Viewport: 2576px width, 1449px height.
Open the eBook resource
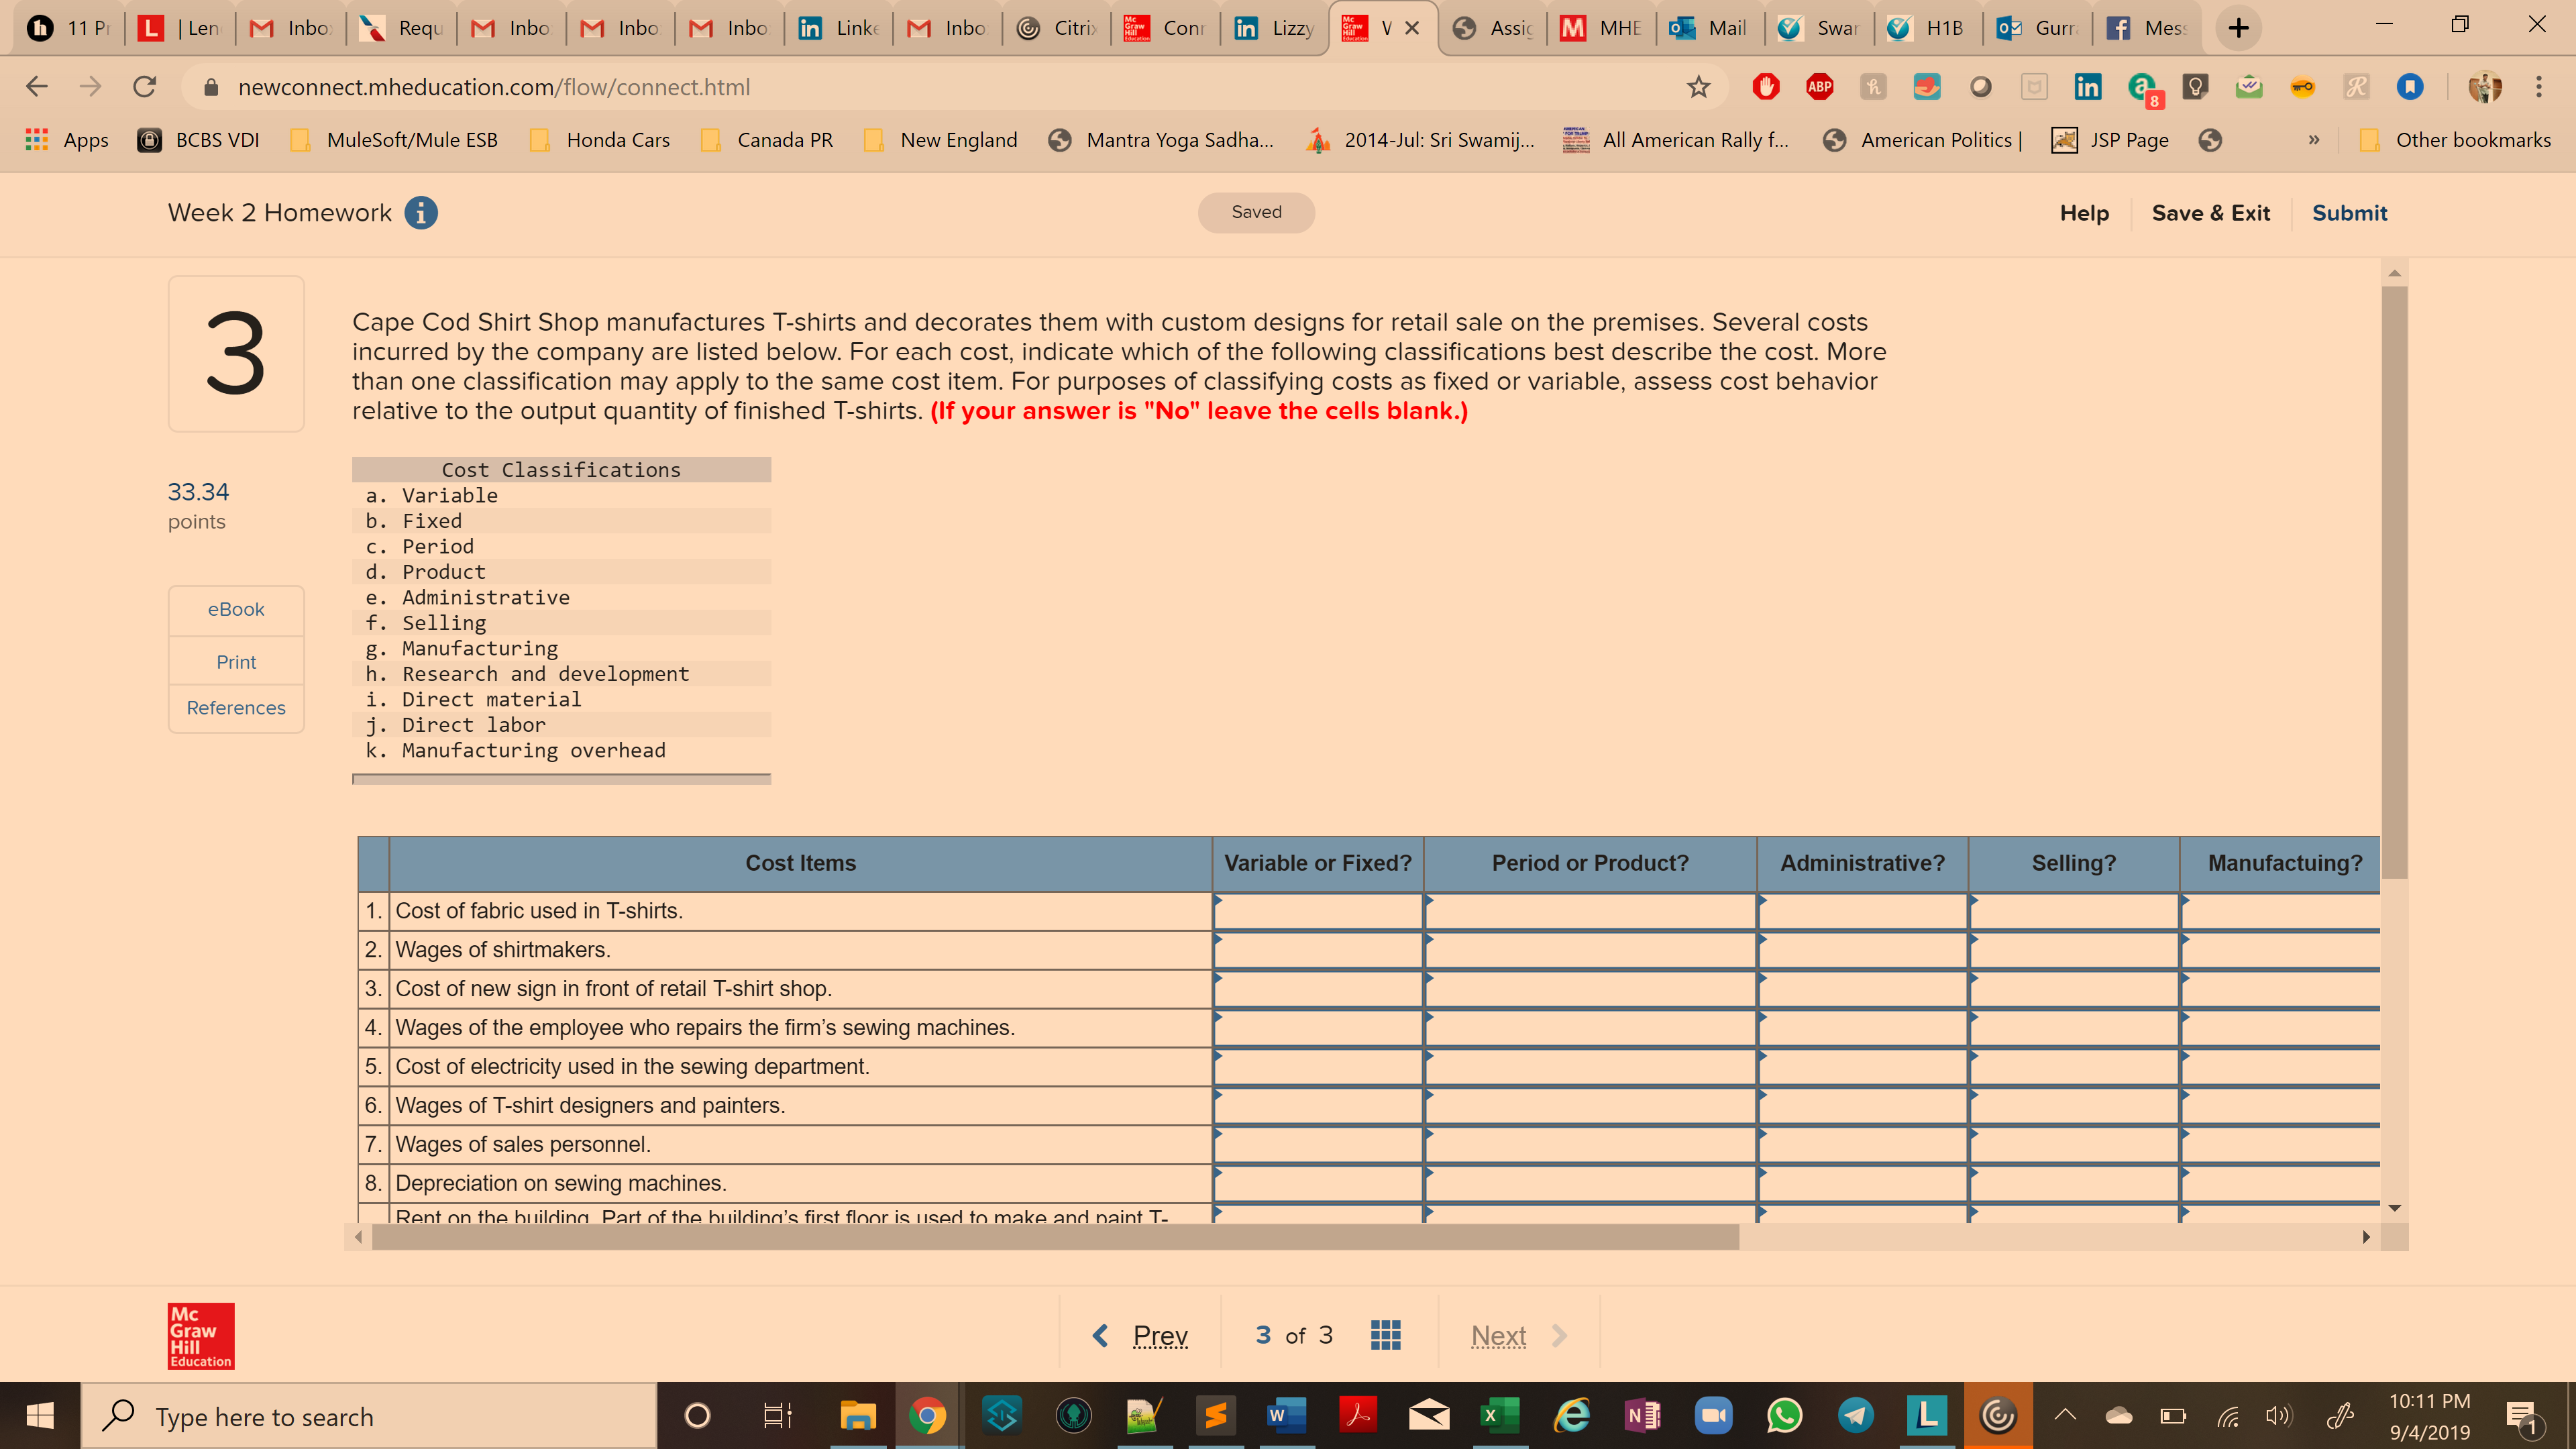tap(236, 609)
